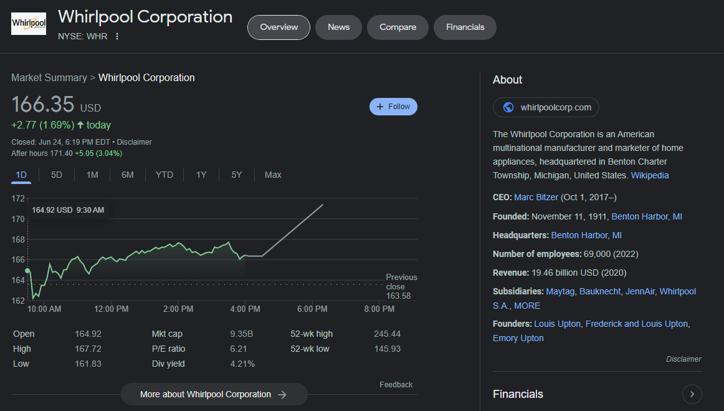The image size is (724, 411).
Task: Click the Low value 161.83
Action: (x=88, y=364)
